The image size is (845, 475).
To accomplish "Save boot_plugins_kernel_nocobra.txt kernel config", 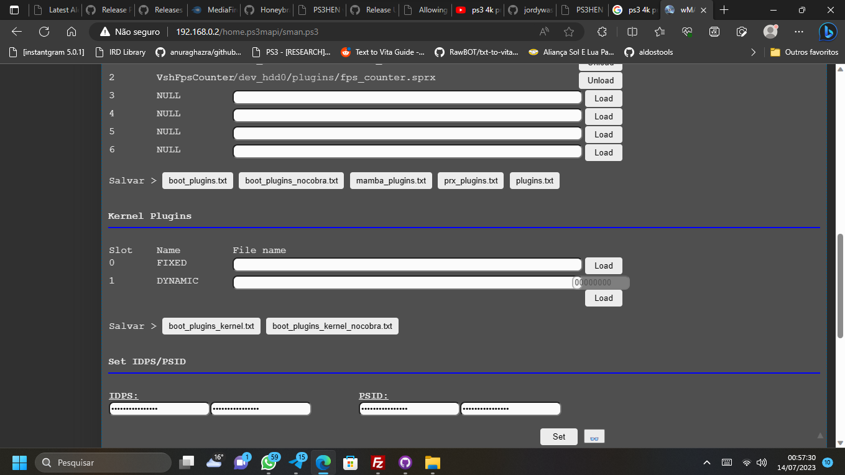I will click(331, 326).
